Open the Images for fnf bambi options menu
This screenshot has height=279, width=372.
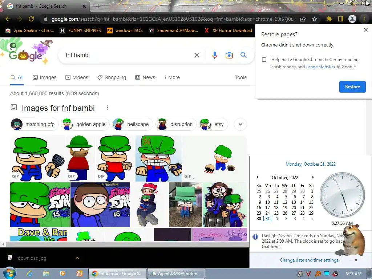(108, 108)
